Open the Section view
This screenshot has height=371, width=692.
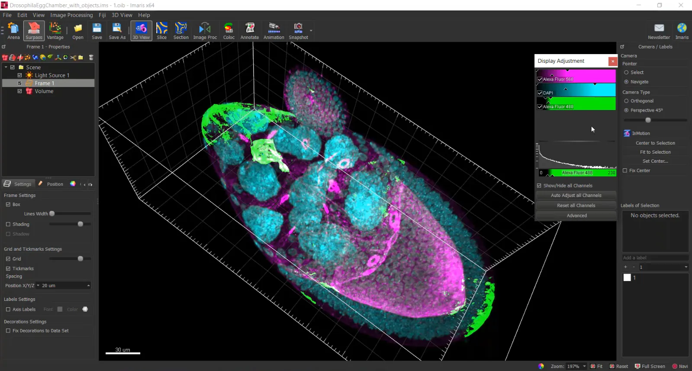click(x=181, y=31)
